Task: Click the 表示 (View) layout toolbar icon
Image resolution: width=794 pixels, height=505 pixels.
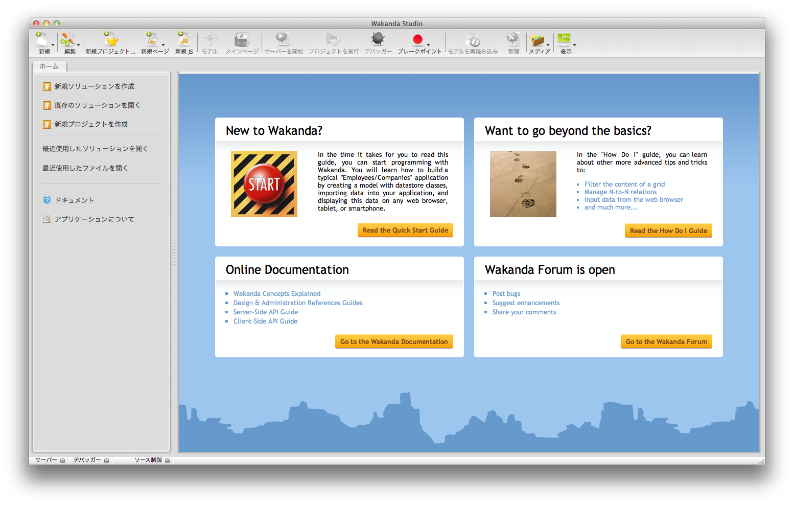Action: (x=564, y=40)
